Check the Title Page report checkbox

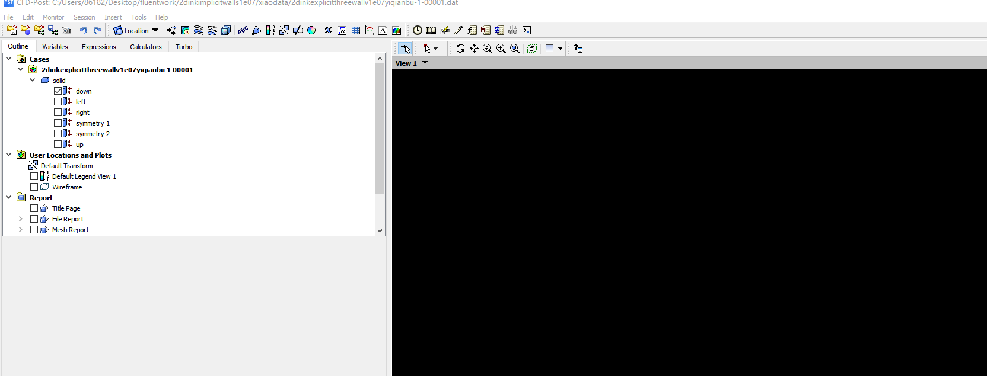34,208
